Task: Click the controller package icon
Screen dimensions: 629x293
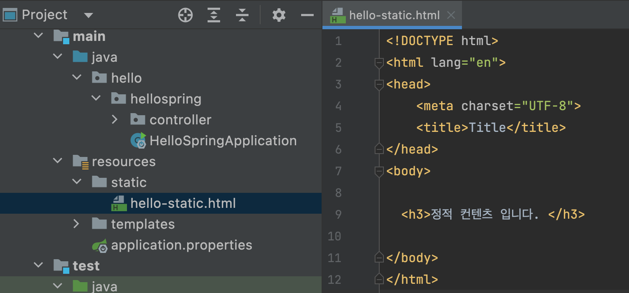Action: 138,119
